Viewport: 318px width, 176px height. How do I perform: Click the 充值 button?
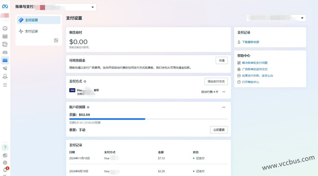221,61
